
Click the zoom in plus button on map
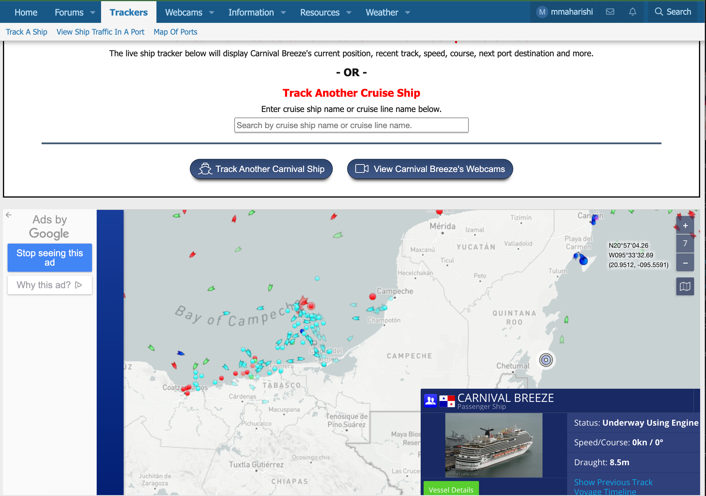pyautogui.click(x=685, y=224)
